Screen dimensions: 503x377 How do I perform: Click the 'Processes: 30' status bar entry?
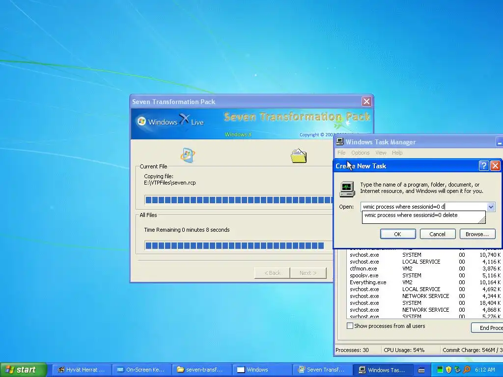(358, 350)
